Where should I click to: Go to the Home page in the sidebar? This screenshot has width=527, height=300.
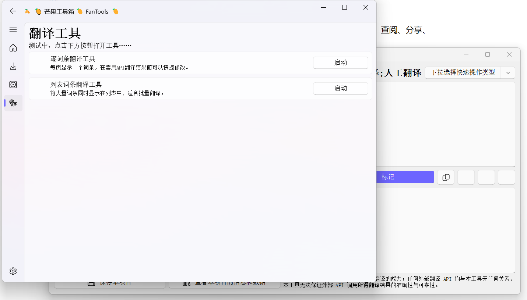click(13, 48)
